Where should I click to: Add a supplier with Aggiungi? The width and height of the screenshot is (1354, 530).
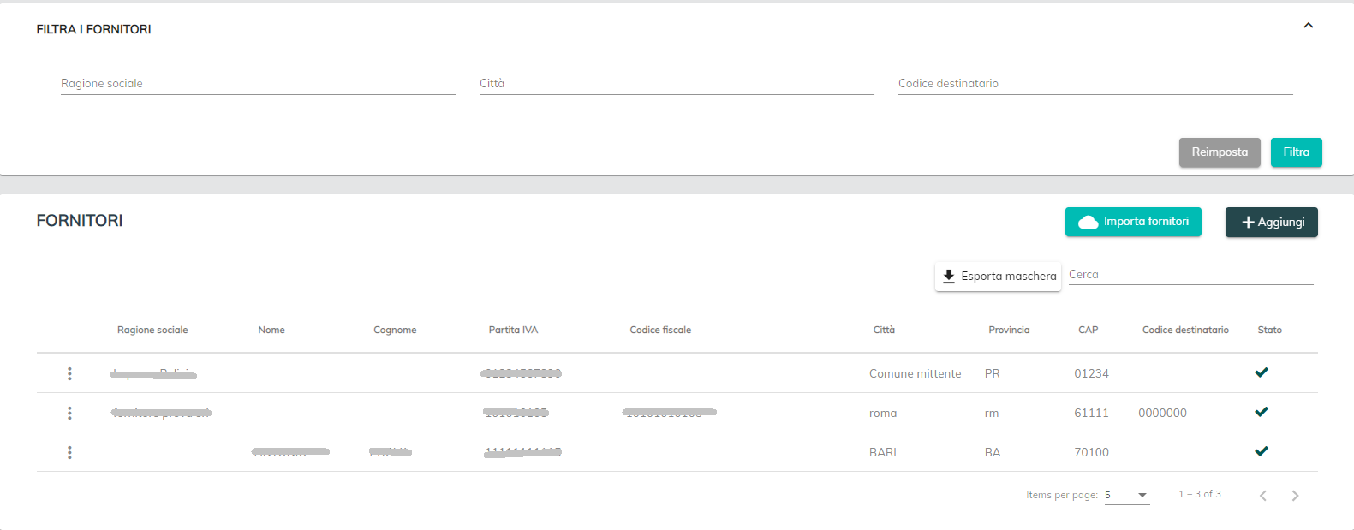tap(1271, 222)
